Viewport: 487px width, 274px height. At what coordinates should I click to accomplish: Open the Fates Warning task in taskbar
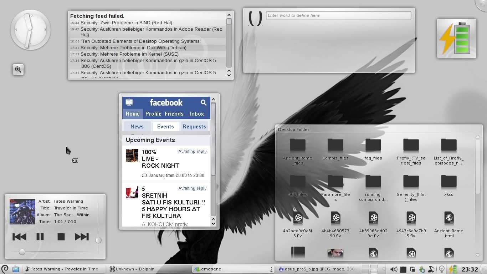point(65,269)
